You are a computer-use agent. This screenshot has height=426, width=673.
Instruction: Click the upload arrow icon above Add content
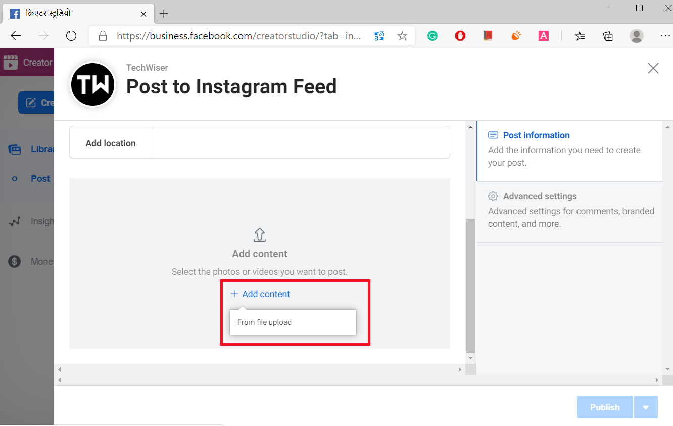pos(260,235)
